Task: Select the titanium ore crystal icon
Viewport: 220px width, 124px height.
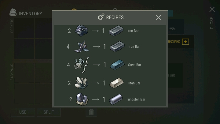Action: (82, 83)
